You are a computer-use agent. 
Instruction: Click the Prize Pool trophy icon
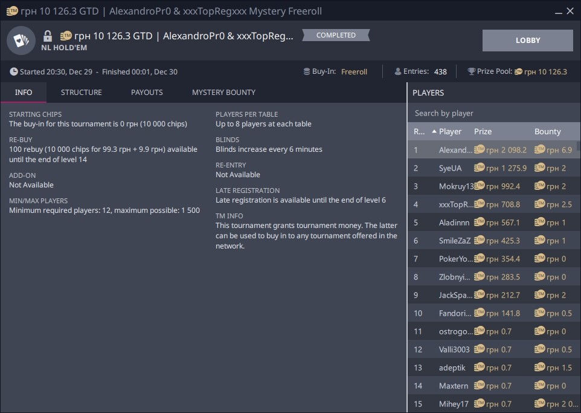[471, 71]
